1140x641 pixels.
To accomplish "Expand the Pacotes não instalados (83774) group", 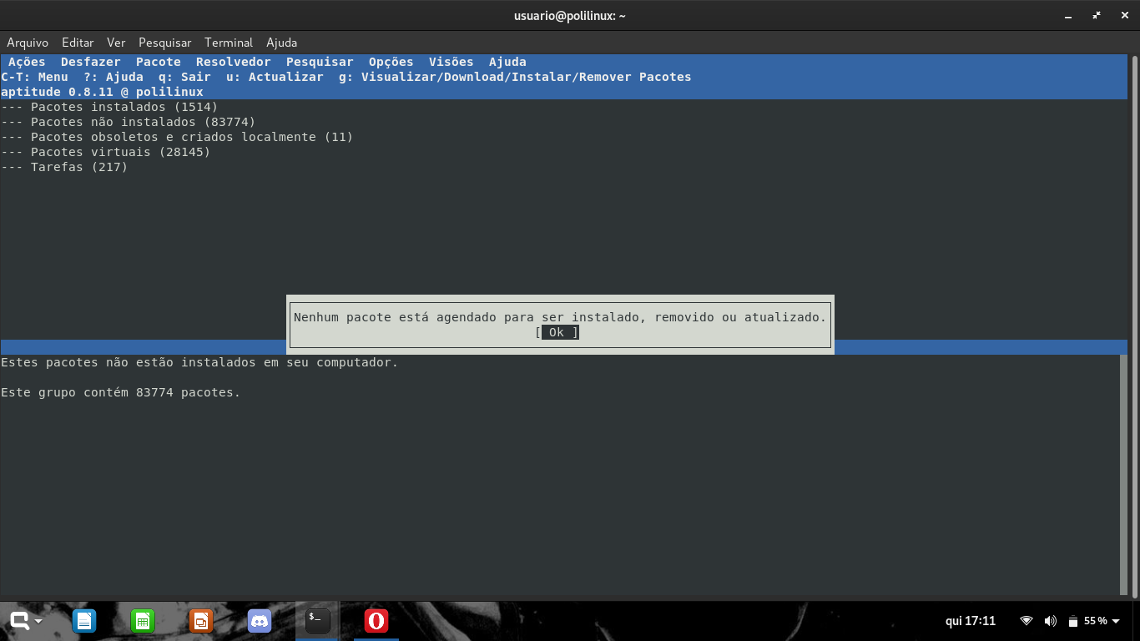I will (x=128, y=122).
